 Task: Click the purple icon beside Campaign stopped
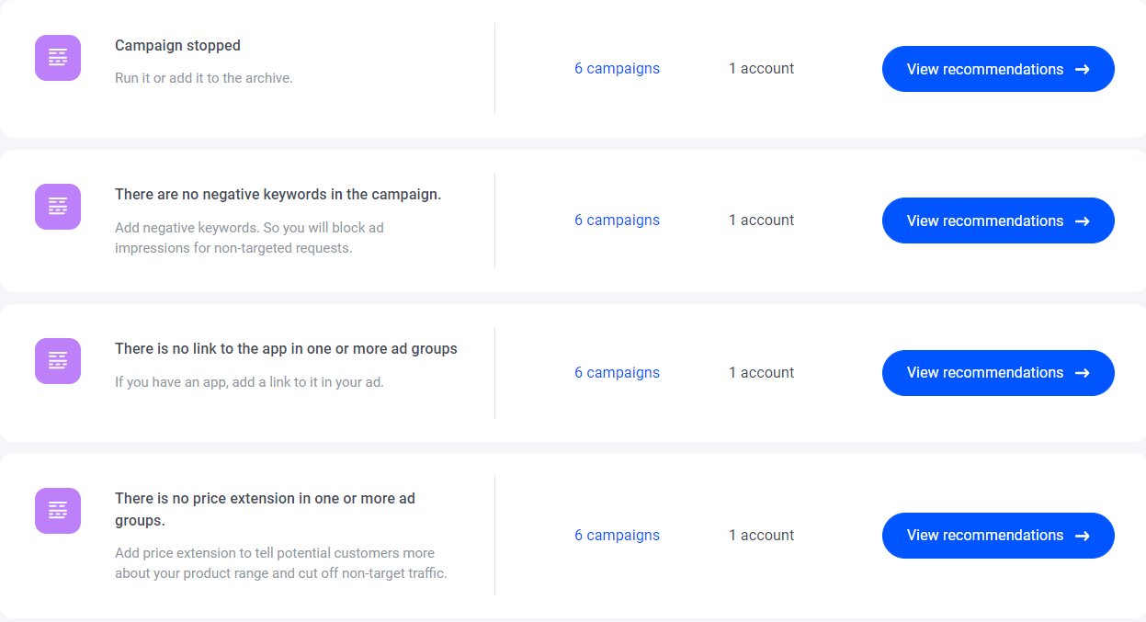(x=58, y=58)
